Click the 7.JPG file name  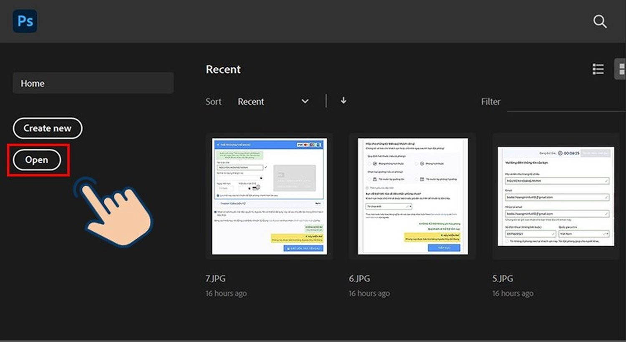[215, 278]
